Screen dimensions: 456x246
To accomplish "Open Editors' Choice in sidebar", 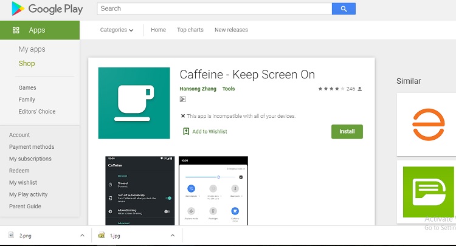I will [x=37, y=112].
